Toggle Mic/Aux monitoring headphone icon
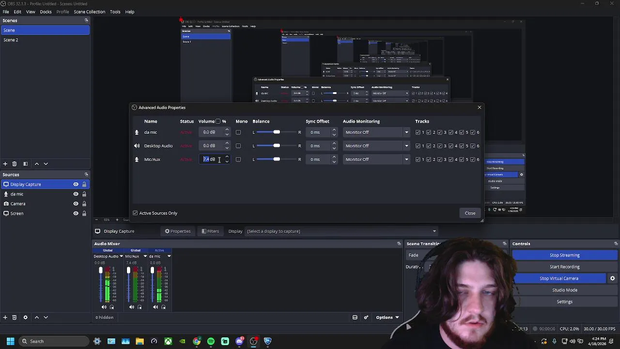The height and width of the screenshot is (349, 620). click(x=139, y=307)
